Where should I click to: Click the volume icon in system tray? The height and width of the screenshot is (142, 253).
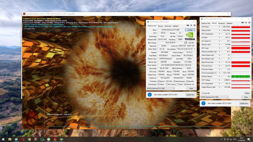click(x=231, y=139)
